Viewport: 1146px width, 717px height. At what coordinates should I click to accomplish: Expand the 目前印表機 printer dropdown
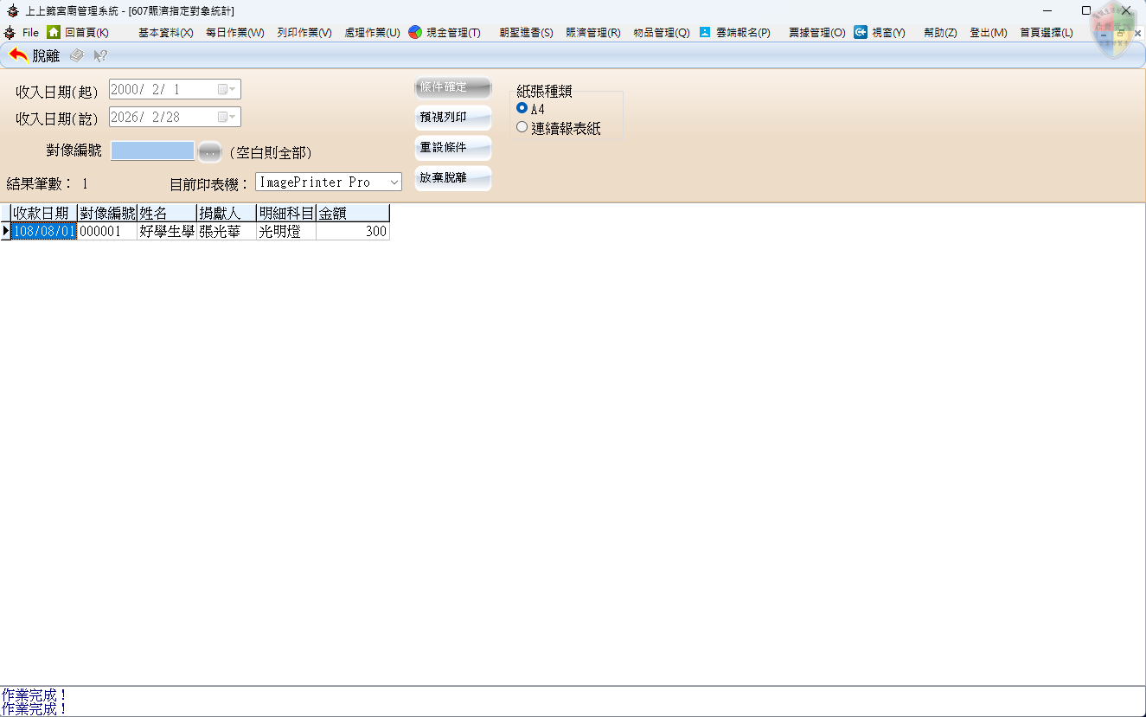click(394, 182)
